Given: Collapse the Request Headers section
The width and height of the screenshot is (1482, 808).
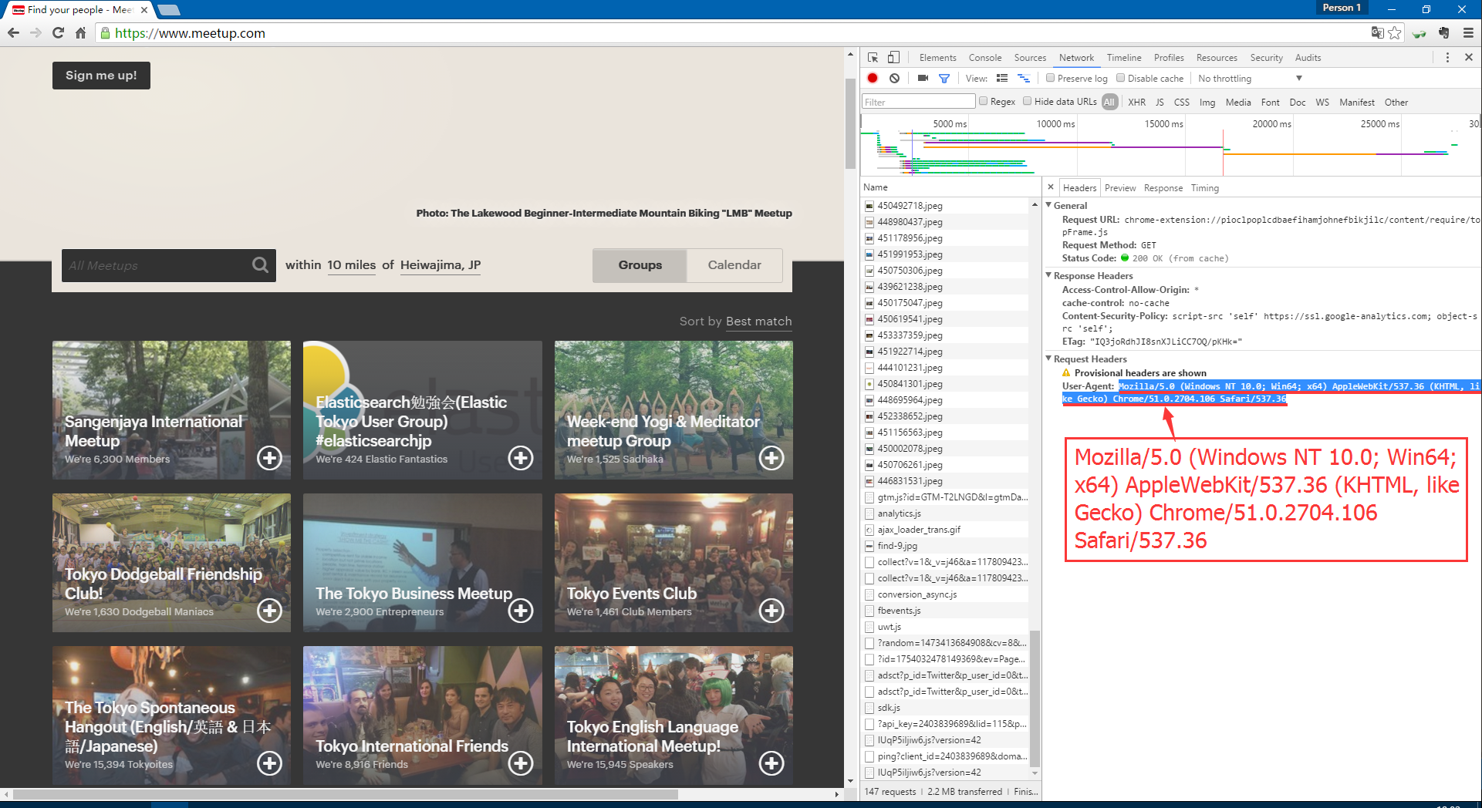Looking at the screenshot, I should (1049, 359).
